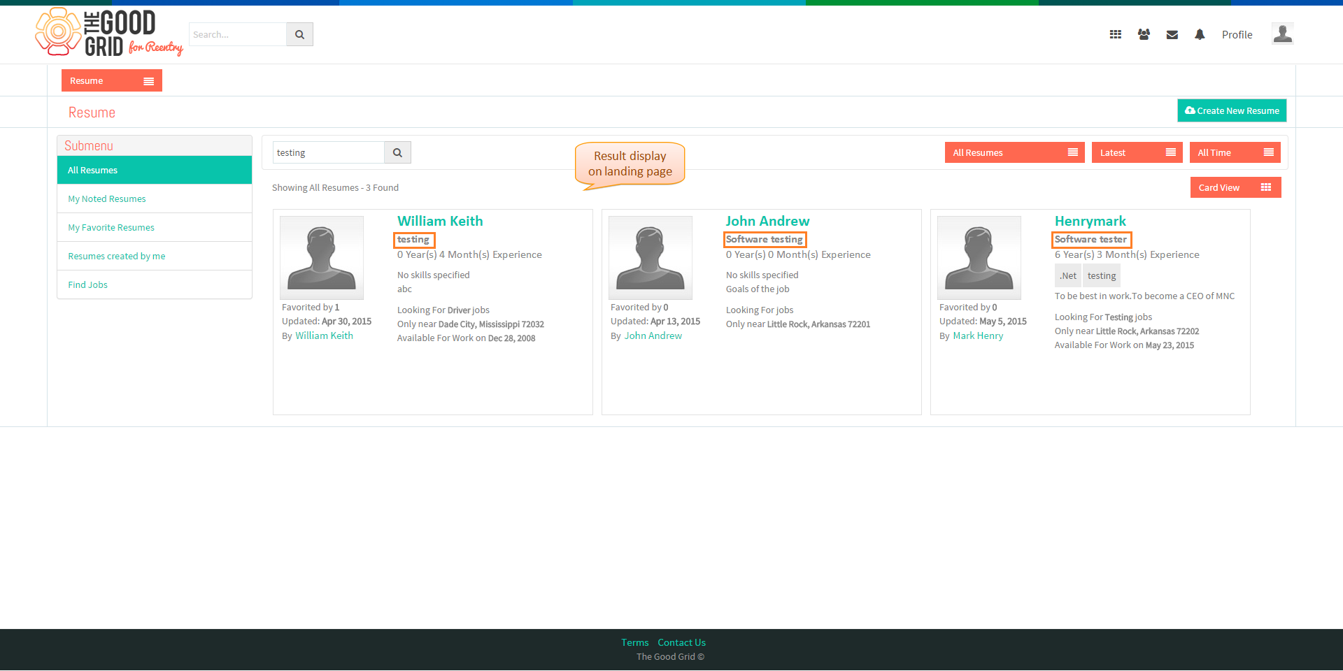Viewport: 1343px width, 671px height.
Task: Open William Keith resume title
Action: tap(440, 221)
